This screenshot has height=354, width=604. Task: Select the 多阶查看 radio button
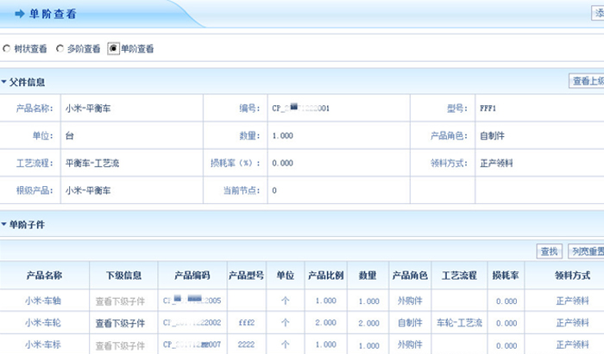click(x=60, y=48)
